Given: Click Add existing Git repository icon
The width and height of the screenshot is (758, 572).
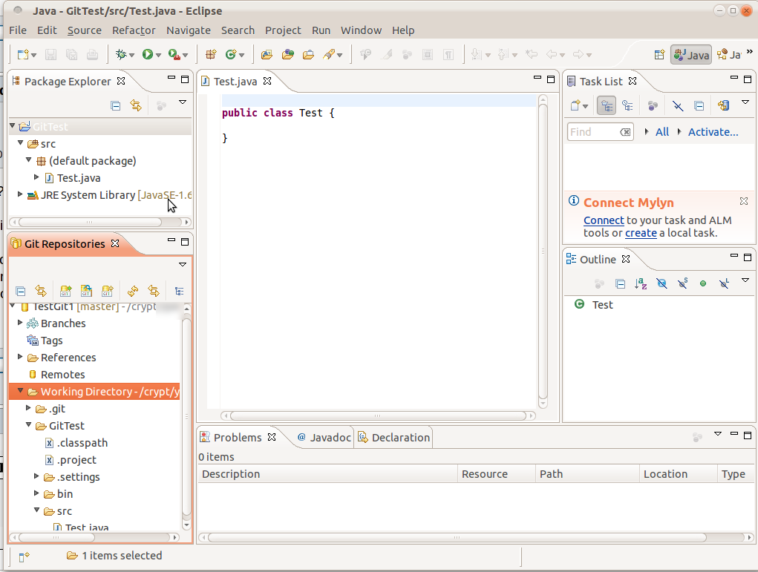Looking at the screenshot, I should [x=65, y=291].
